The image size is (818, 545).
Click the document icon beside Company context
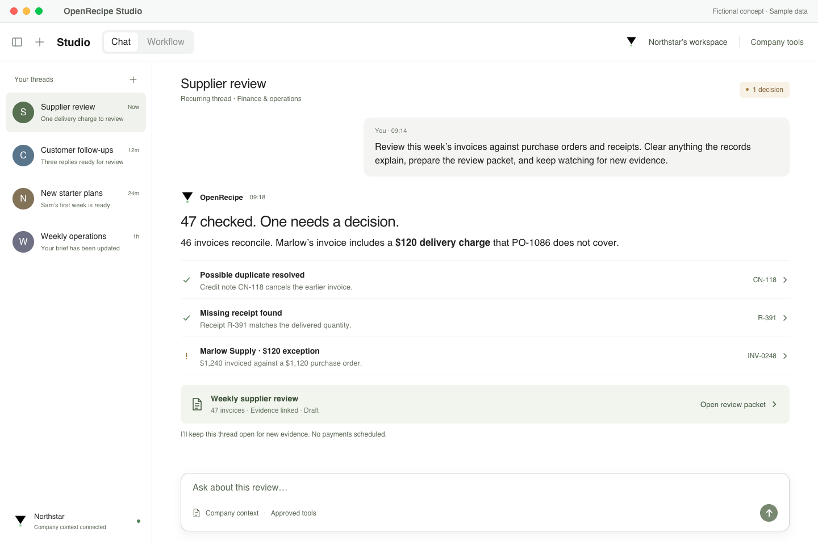point(197,513)
